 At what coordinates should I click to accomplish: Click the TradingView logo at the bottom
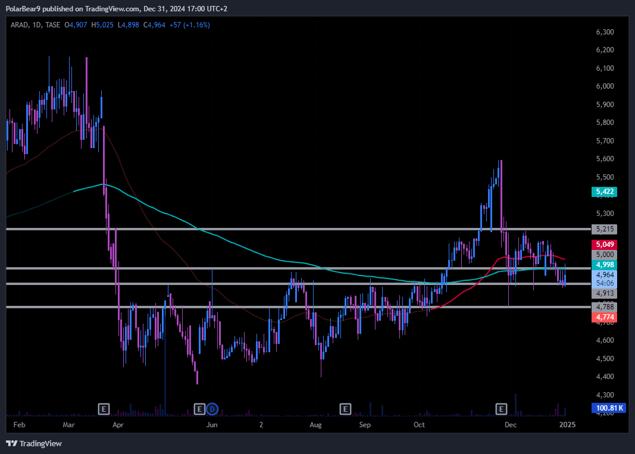34,443
